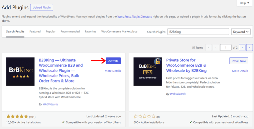Open WebWizards author link under Private Store

pos(178,94)
